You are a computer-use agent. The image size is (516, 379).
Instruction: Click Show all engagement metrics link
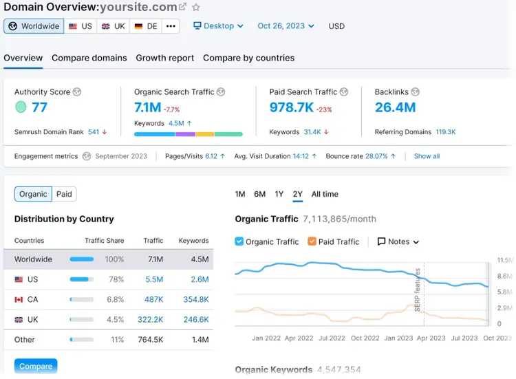(427, 156)
